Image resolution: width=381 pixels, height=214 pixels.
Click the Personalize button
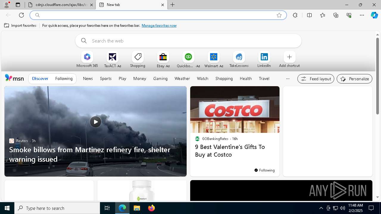pos(355,79)
